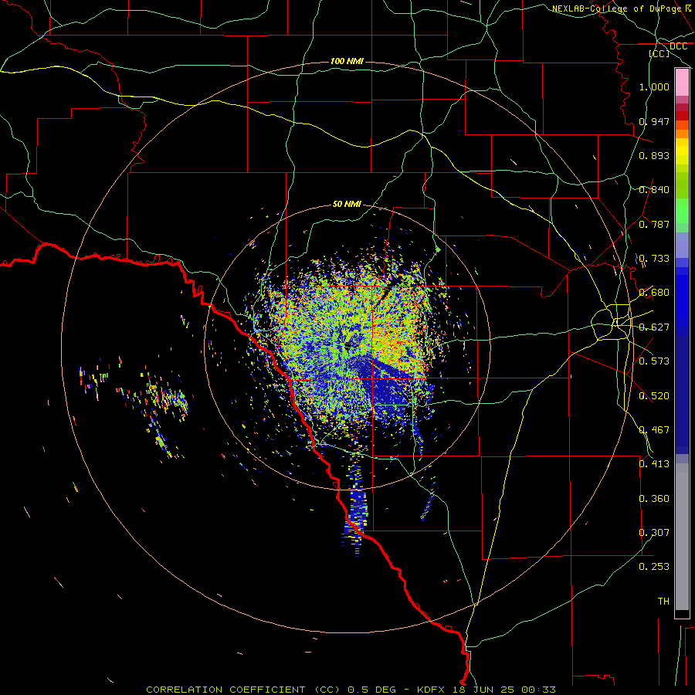Select the 0.840 scale value

(x=654, y=190)
